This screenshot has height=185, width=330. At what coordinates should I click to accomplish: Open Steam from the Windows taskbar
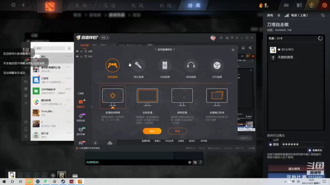pyautogui.click(x=63, y=182)
